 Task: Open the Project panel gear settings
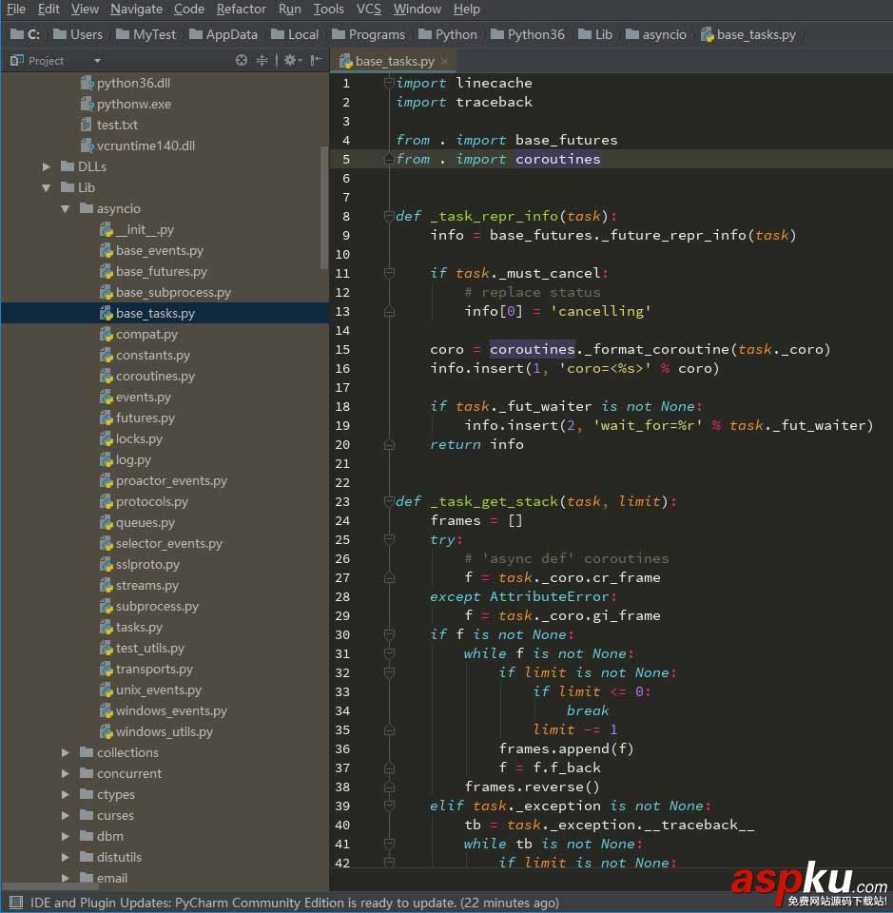click(x=291, y=60)
